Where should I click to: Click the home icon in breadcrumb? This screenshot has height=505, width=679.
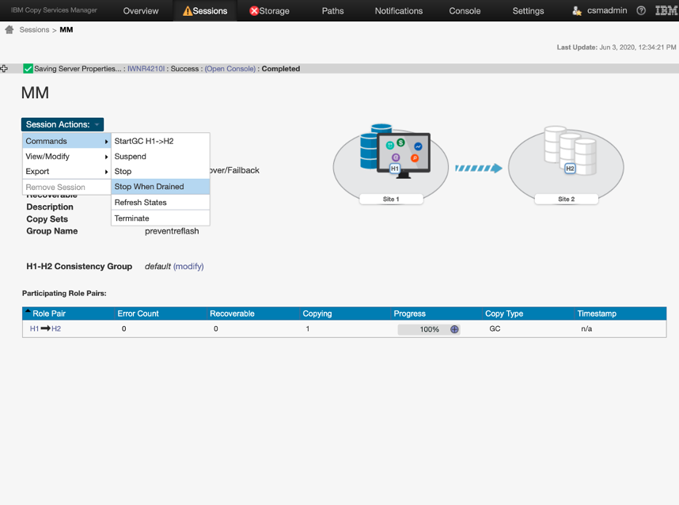[9, 29]
